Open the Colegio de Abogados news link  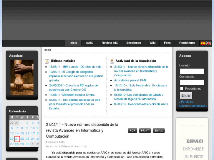click(76, 76)
